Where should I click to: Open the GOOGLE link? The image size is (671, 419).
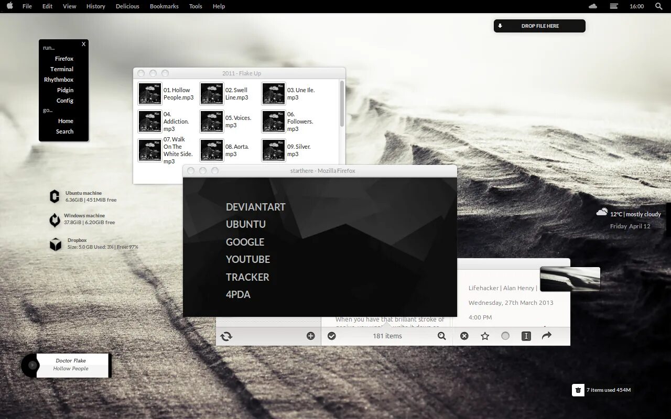245,242
